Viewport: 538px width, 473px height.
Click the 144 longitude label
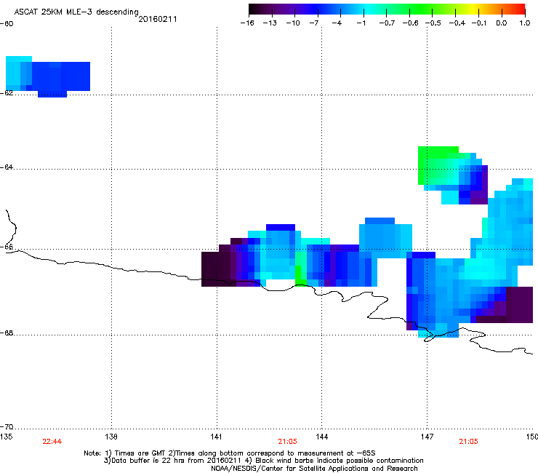[322, 437]
